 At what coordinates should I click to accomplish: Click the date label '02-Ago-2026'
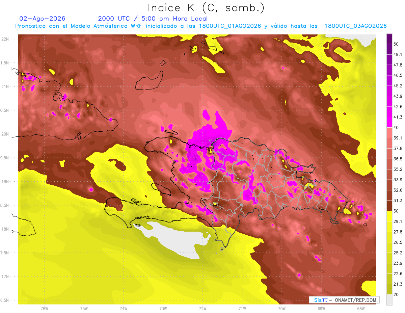(x=43, y=19)
